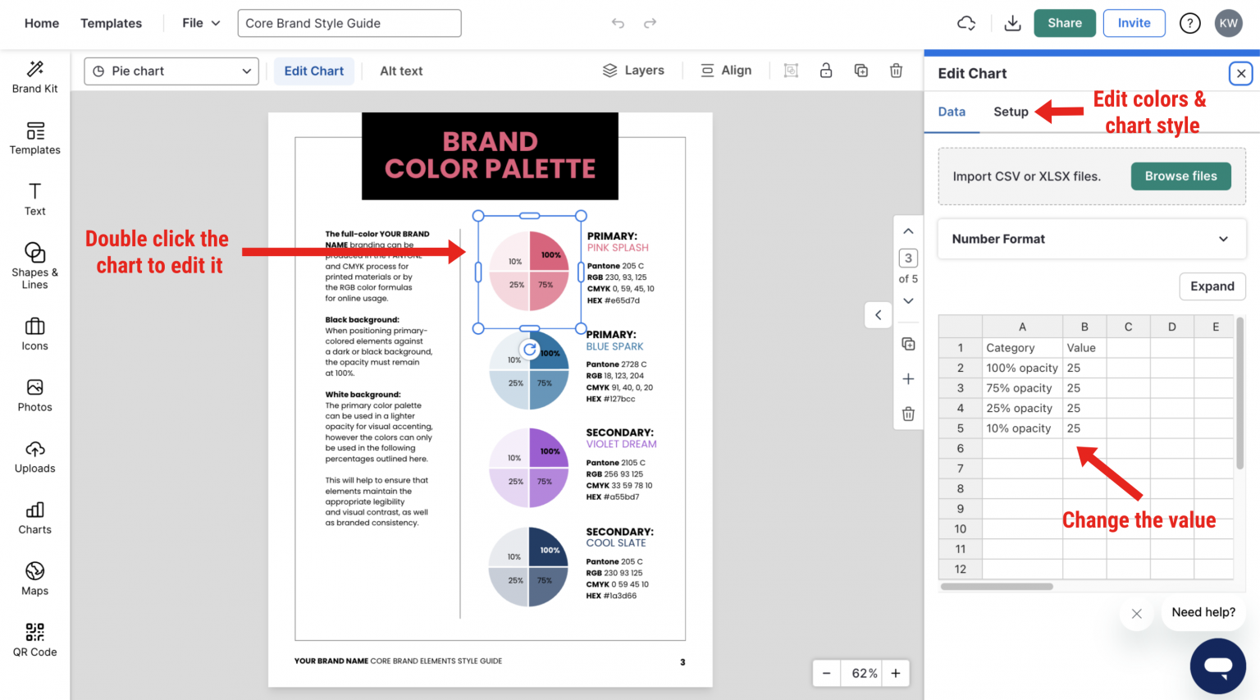Click the Browse files button

click(x=1180, y=176)
